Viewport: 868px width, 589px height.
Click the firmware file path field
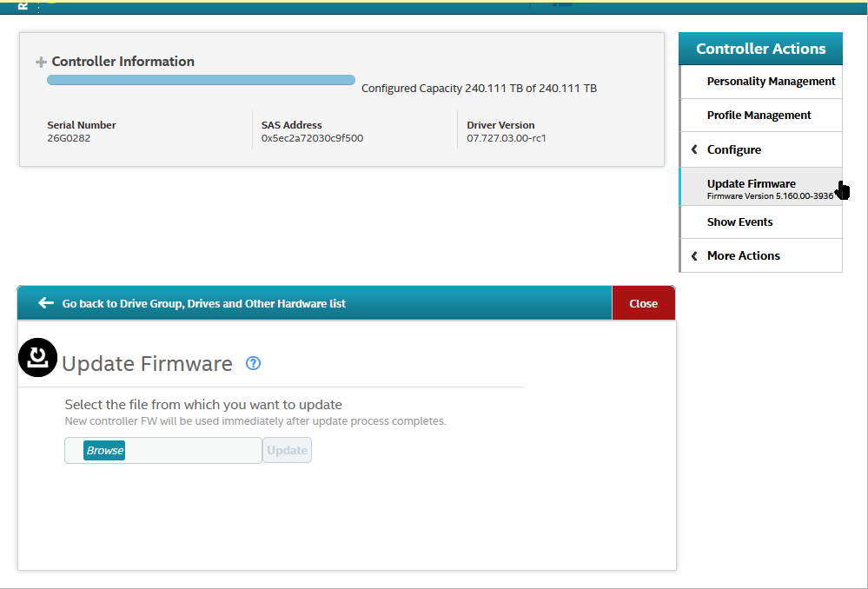[x=193, y=450]
